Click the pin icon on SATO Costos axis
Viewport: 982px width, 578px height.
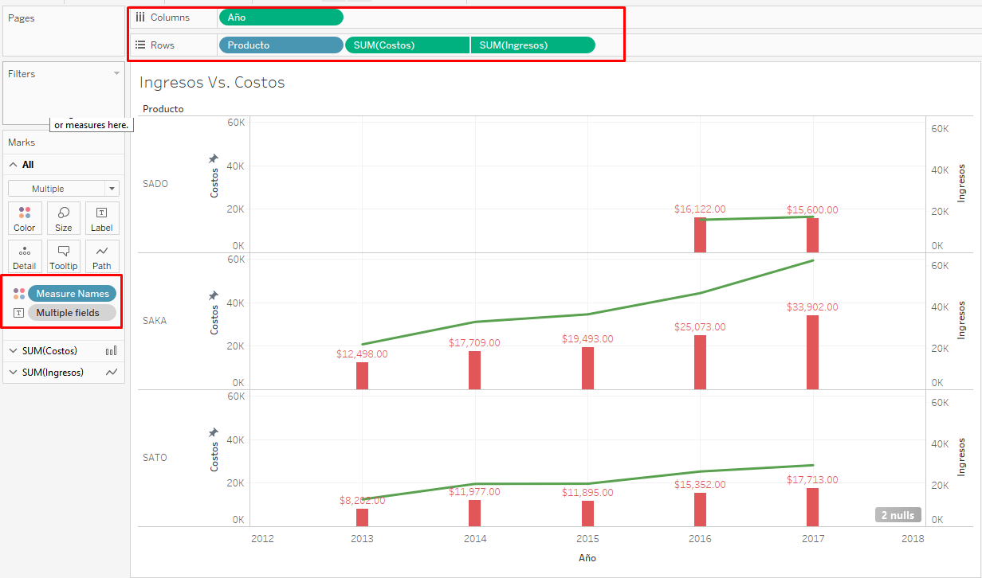tap(213, 432)
